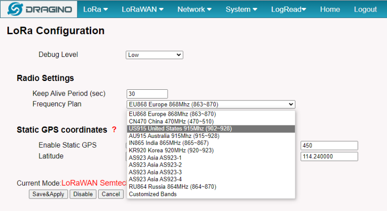Select CN470 China 470MHz option
Image resolution: width=387 pixels, height=211 pixels.
(x=211, y=121)
